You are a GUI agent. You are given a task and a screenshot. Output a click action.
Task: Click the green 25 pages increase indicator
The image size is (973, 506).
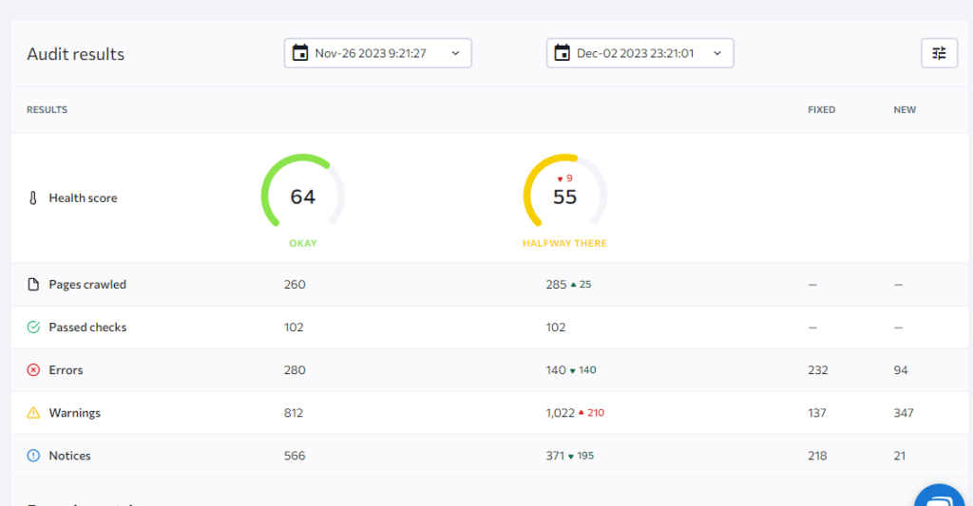click(581, 284)
